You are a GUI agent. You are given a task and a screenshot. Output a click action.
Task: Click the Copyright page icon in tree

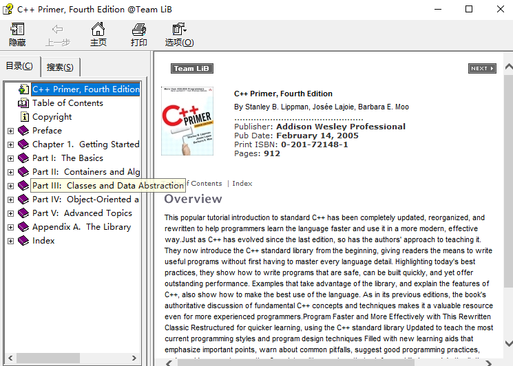pos(23,117)
